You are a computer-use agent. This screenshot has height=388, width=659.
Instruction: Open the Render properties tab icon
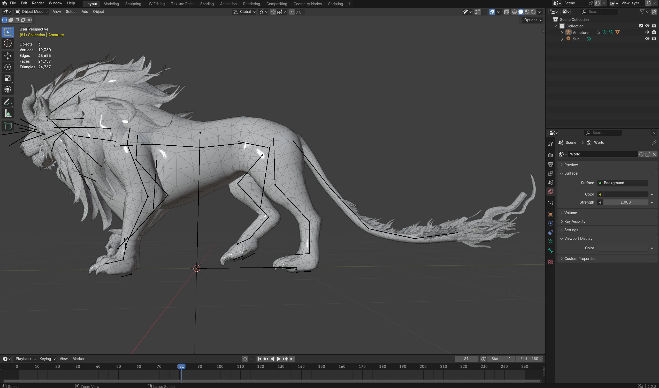[550, 155]
